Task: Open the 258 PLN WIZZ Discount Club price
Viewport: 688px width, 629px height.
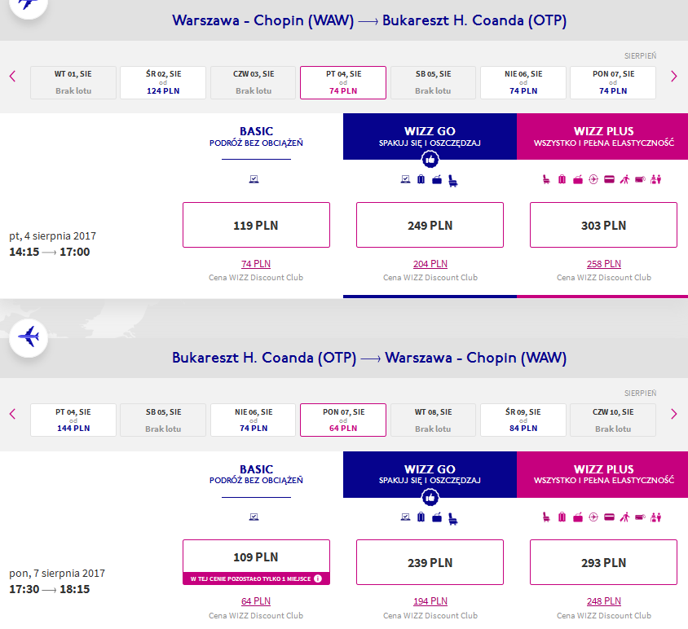Action: pos(604,264)
